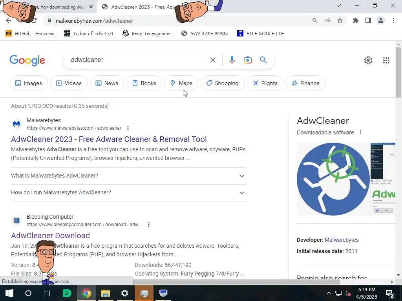Start voice search with microphone icon
The height and width of the screenshot is (301, 402).
tap(232, 60)
